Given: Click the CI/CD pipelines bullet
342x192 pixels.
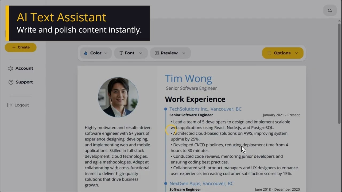Looking at the screenshot, I should [229, 148].
